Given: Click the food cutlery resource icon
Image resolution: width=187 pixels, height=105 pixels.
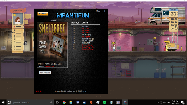Looking at the screenshot, I should 176,25.
